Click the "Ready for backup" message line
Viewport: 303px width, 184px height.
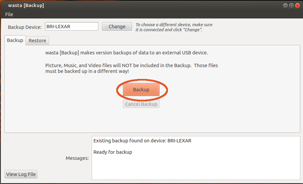113,152
